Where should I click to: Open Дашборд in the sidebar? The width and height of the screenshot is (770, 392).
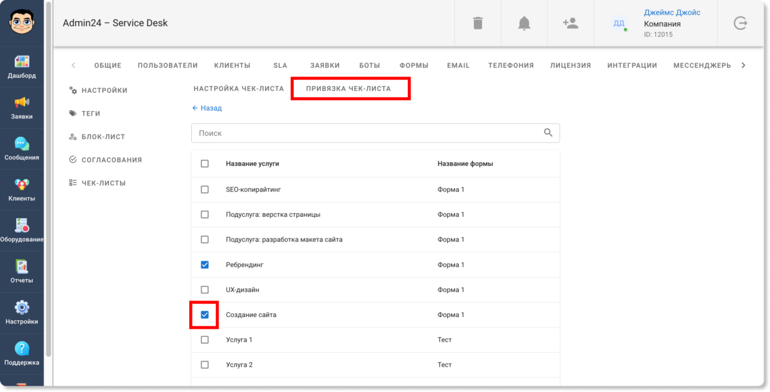pos(22,67)
